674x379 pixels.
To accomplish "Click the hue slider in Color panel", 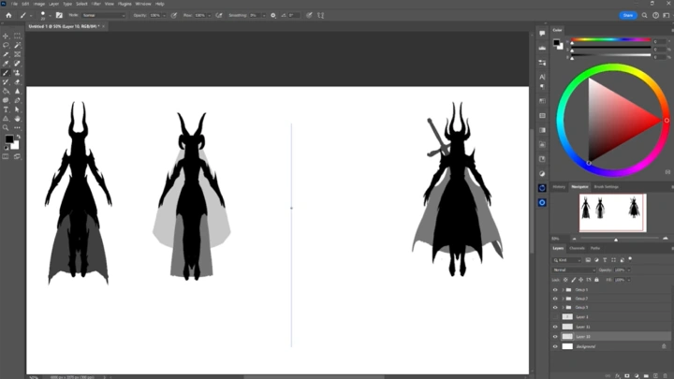I will 610,39.
